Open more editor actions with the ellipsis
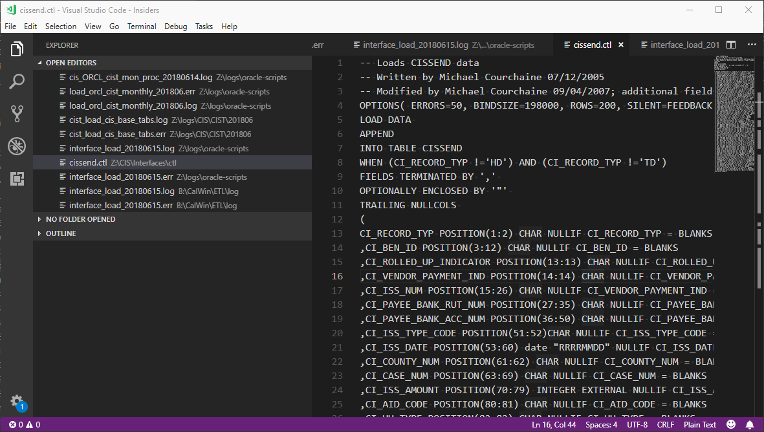 coord(752,45)
